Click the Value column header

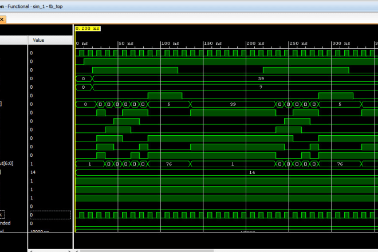point(39,40)
